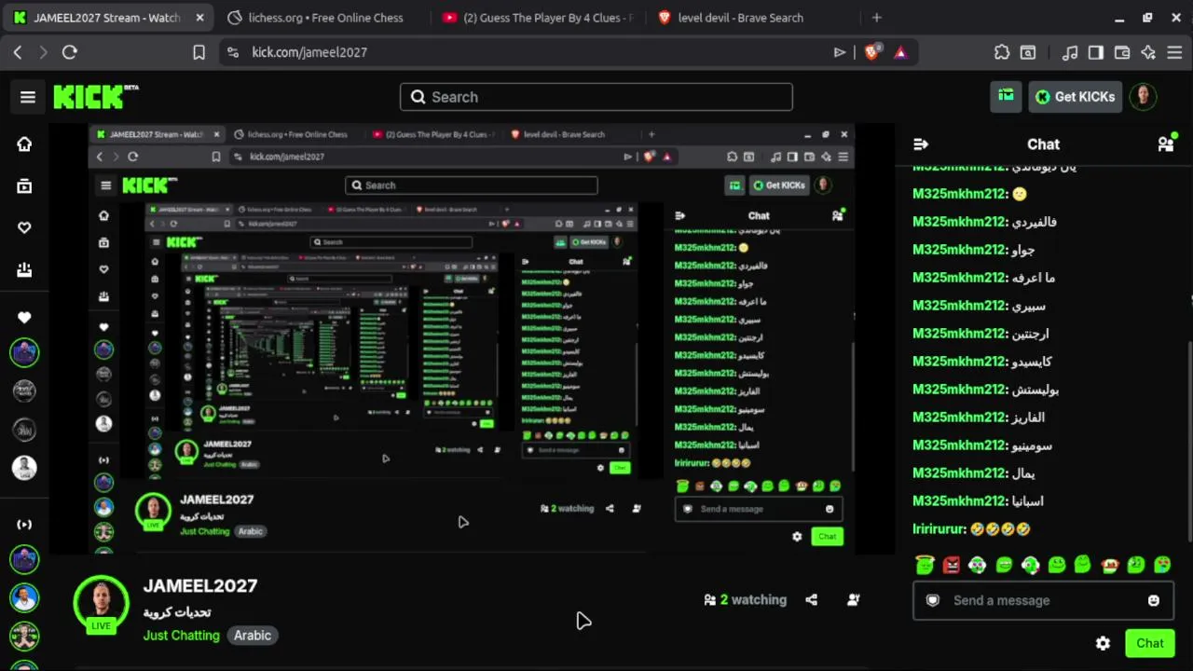Click the shield icon in the message box
The image size is (1193, 671).
(x=933, y=600)
